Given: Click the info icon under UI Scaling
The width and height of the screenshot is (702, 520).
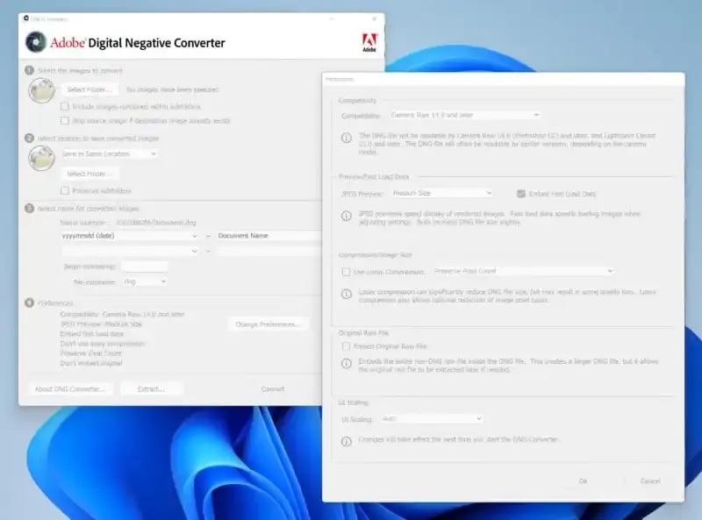Looking at the screenshot, I should (347, 439).
